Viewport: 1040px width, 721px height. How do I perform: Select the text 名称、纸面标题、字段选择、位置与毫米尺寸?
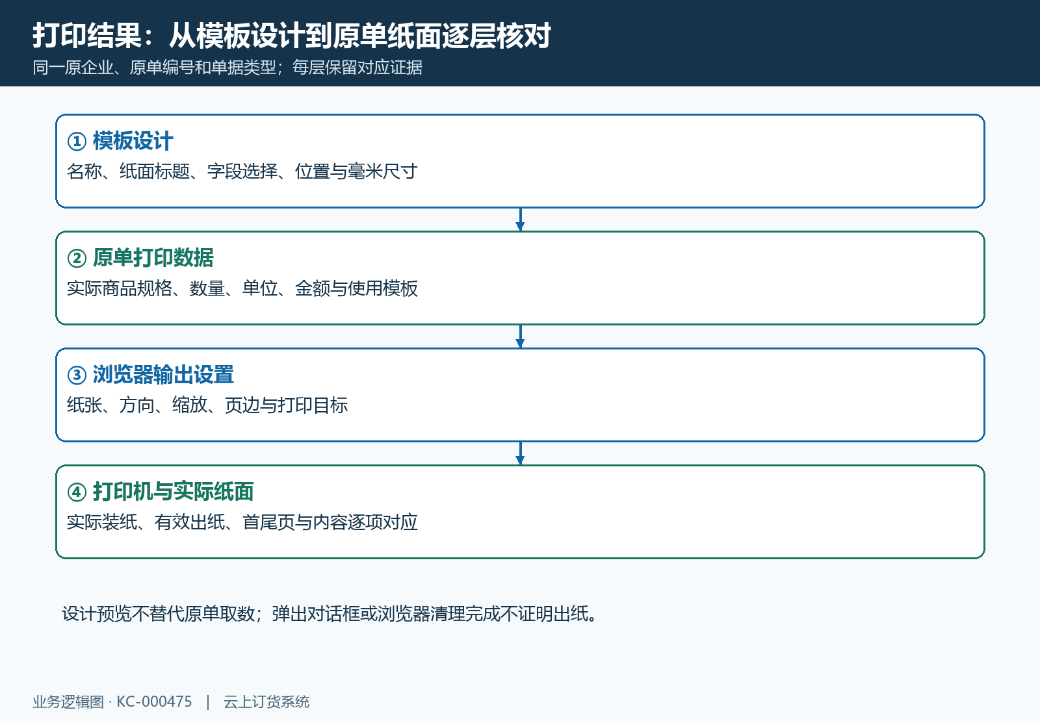coord(242,171)
